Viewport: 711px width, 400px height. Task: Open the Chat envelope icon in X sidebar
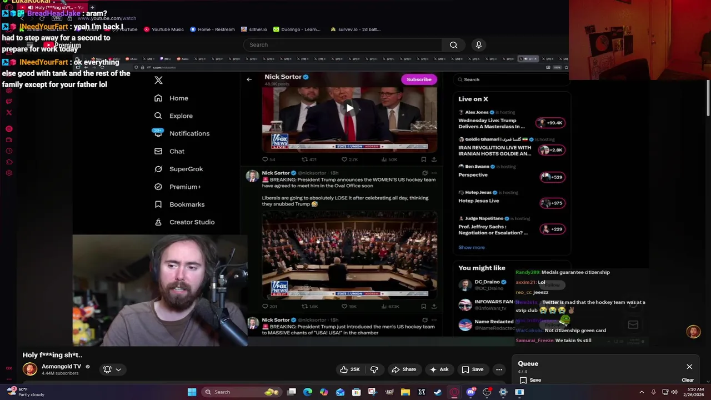[x=158, y=151]
